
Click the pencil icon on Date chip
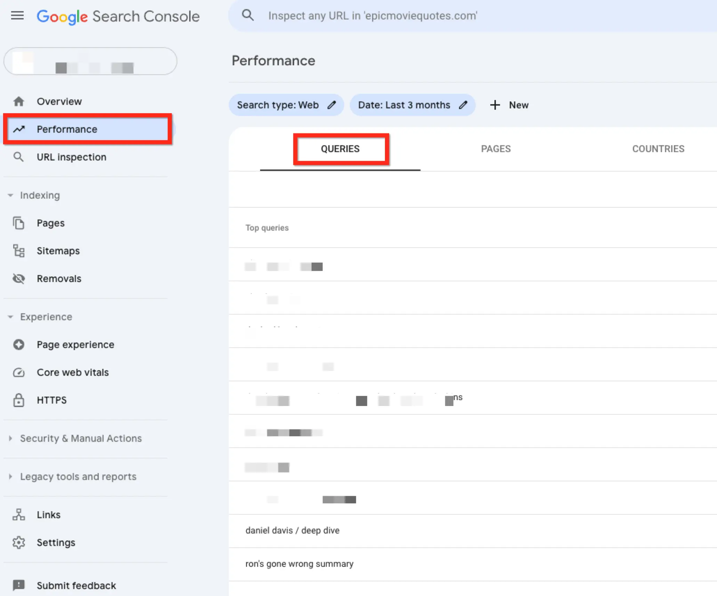[x=463, y=105]
